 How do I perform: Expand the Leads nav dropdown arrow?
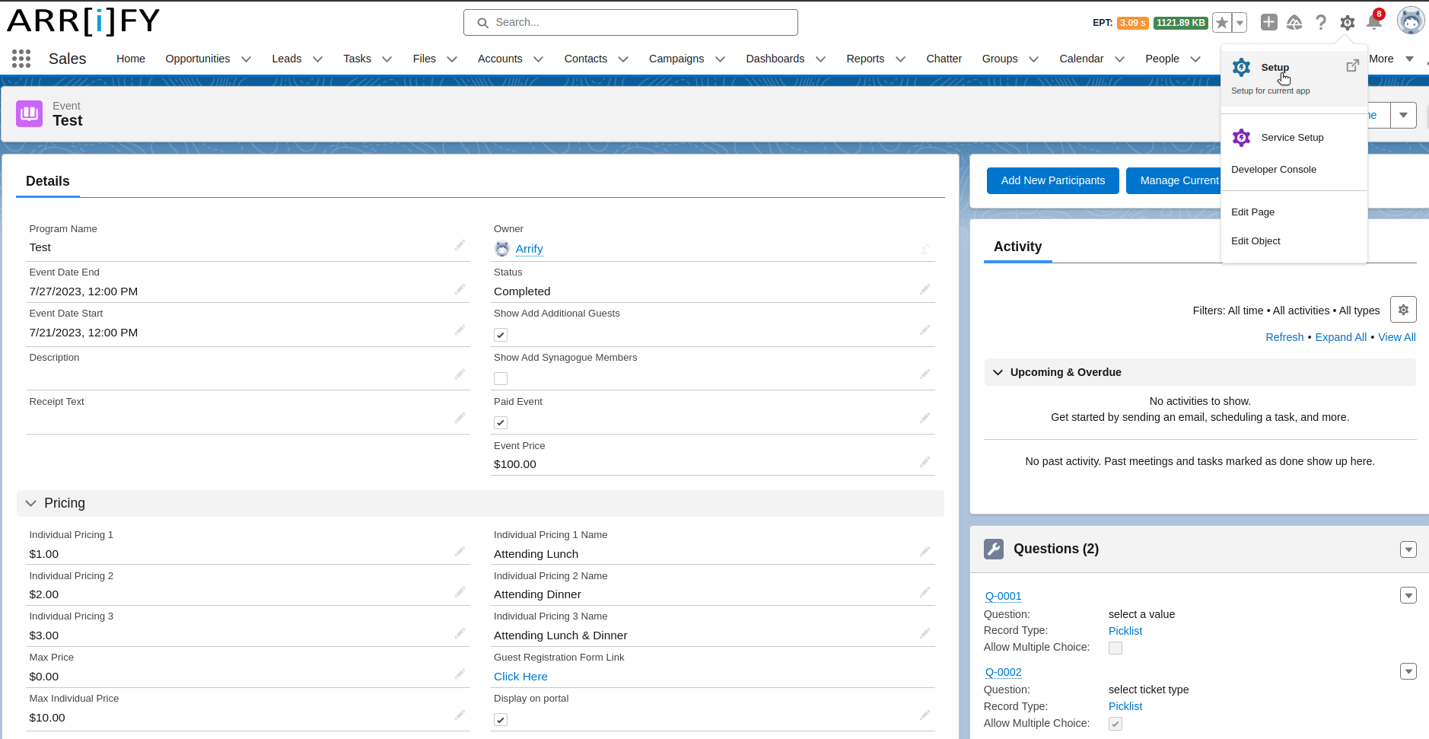coord(317,59)
